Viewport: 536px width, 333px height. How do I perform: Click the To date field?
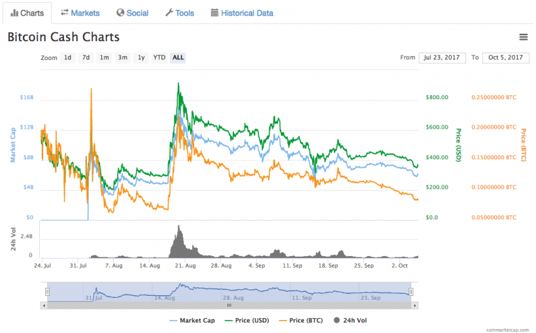[x=505, y=57]
